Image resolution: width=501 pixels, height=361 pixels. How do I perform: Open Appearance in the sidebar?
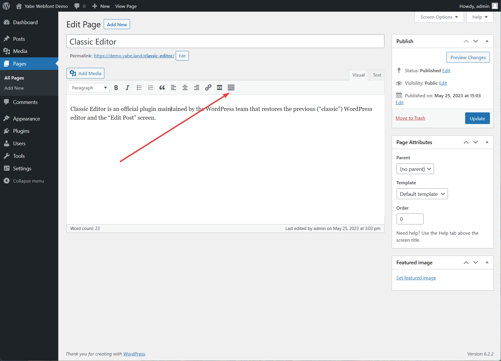click(29, 118)
